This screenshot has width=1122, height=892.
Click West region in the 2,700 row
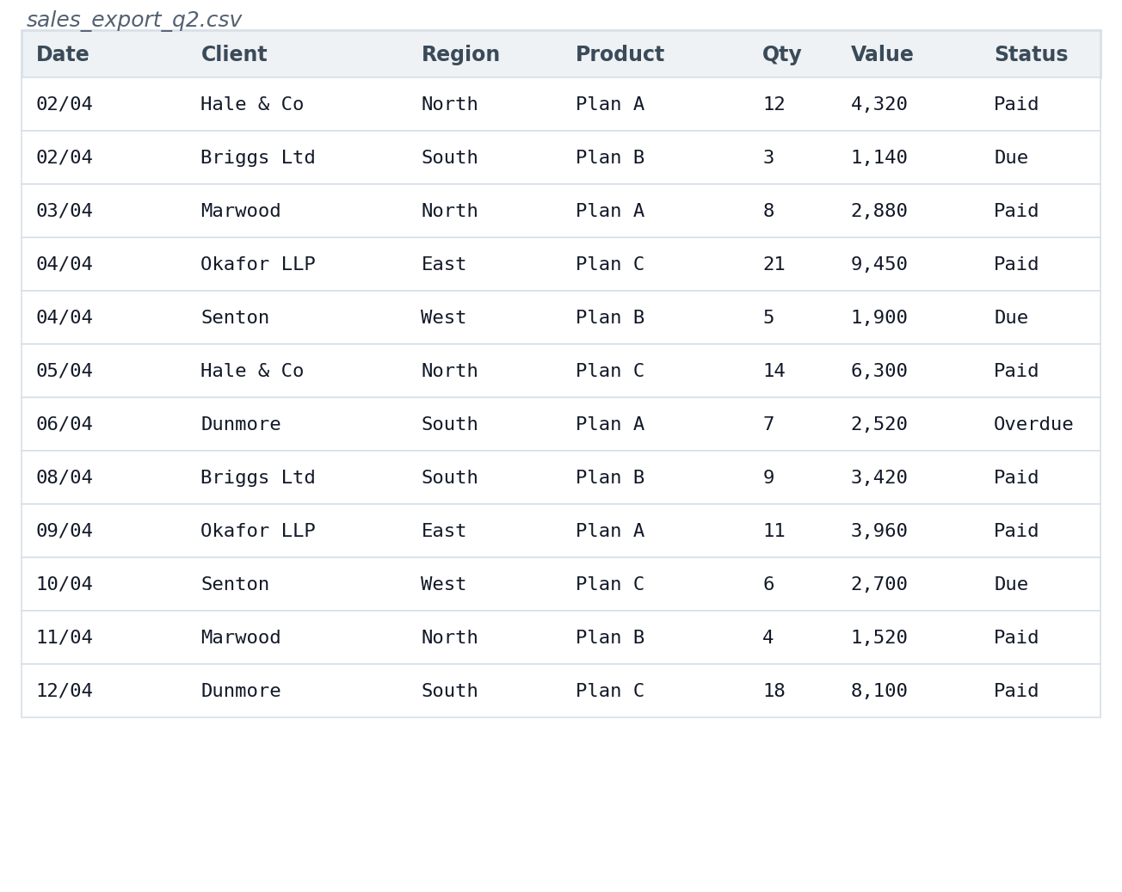443,585
